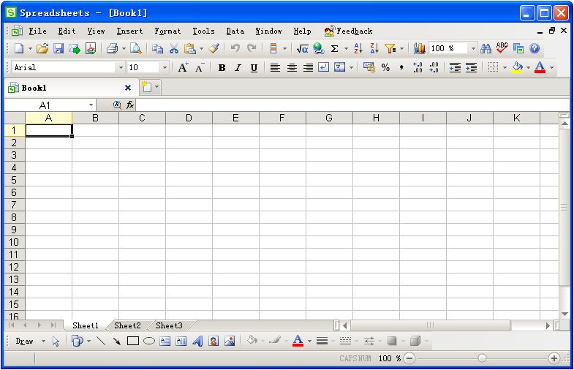Click the Name Box showing A1

(x=45, y=105)
